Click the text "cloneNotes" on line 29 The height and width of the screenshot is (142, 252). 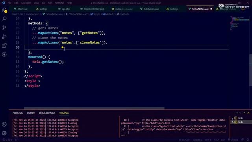tap(90, 43)
